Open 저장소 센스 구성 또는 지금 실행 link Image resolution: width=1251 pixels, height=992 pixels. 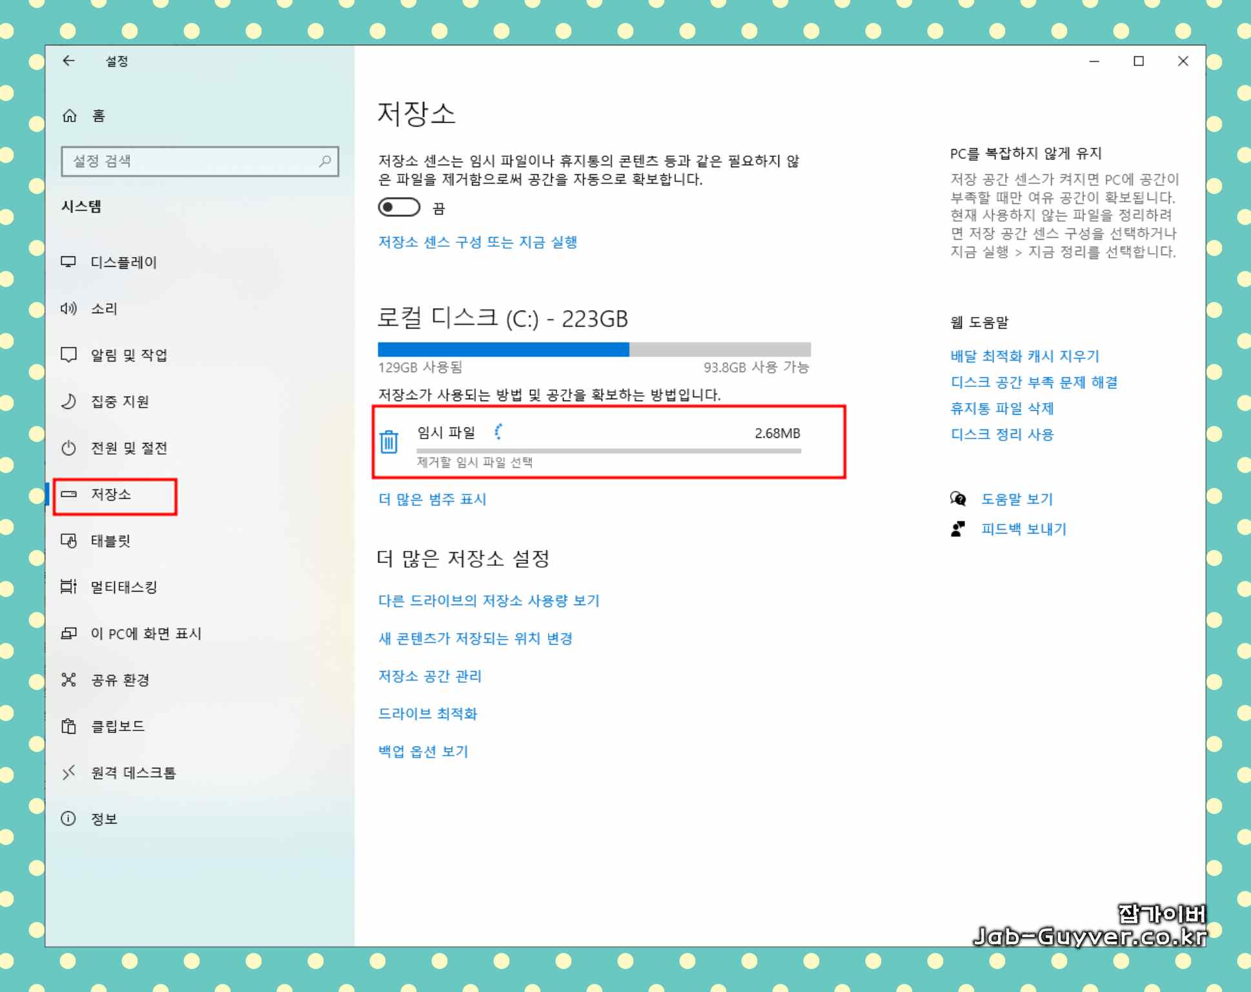[x=477, y=242]
